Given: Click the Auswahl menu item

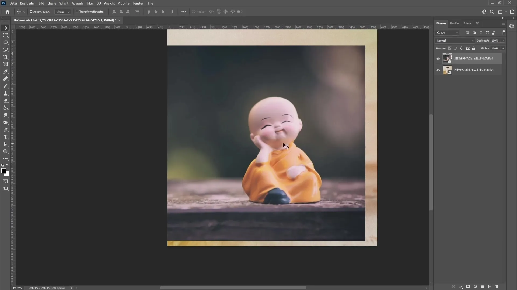Looking at the screenshot, I should [x=77, y=3].
